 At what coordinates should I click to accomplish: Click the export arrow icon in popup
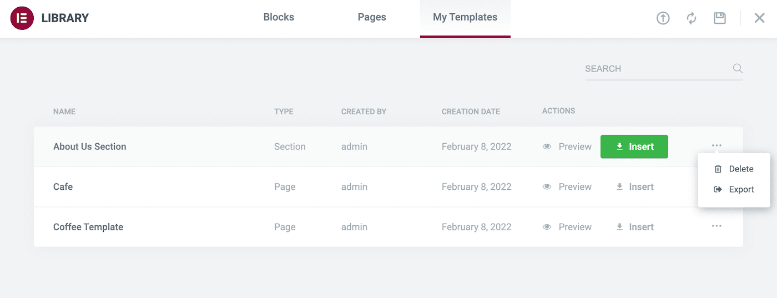[x=718, y=189]
